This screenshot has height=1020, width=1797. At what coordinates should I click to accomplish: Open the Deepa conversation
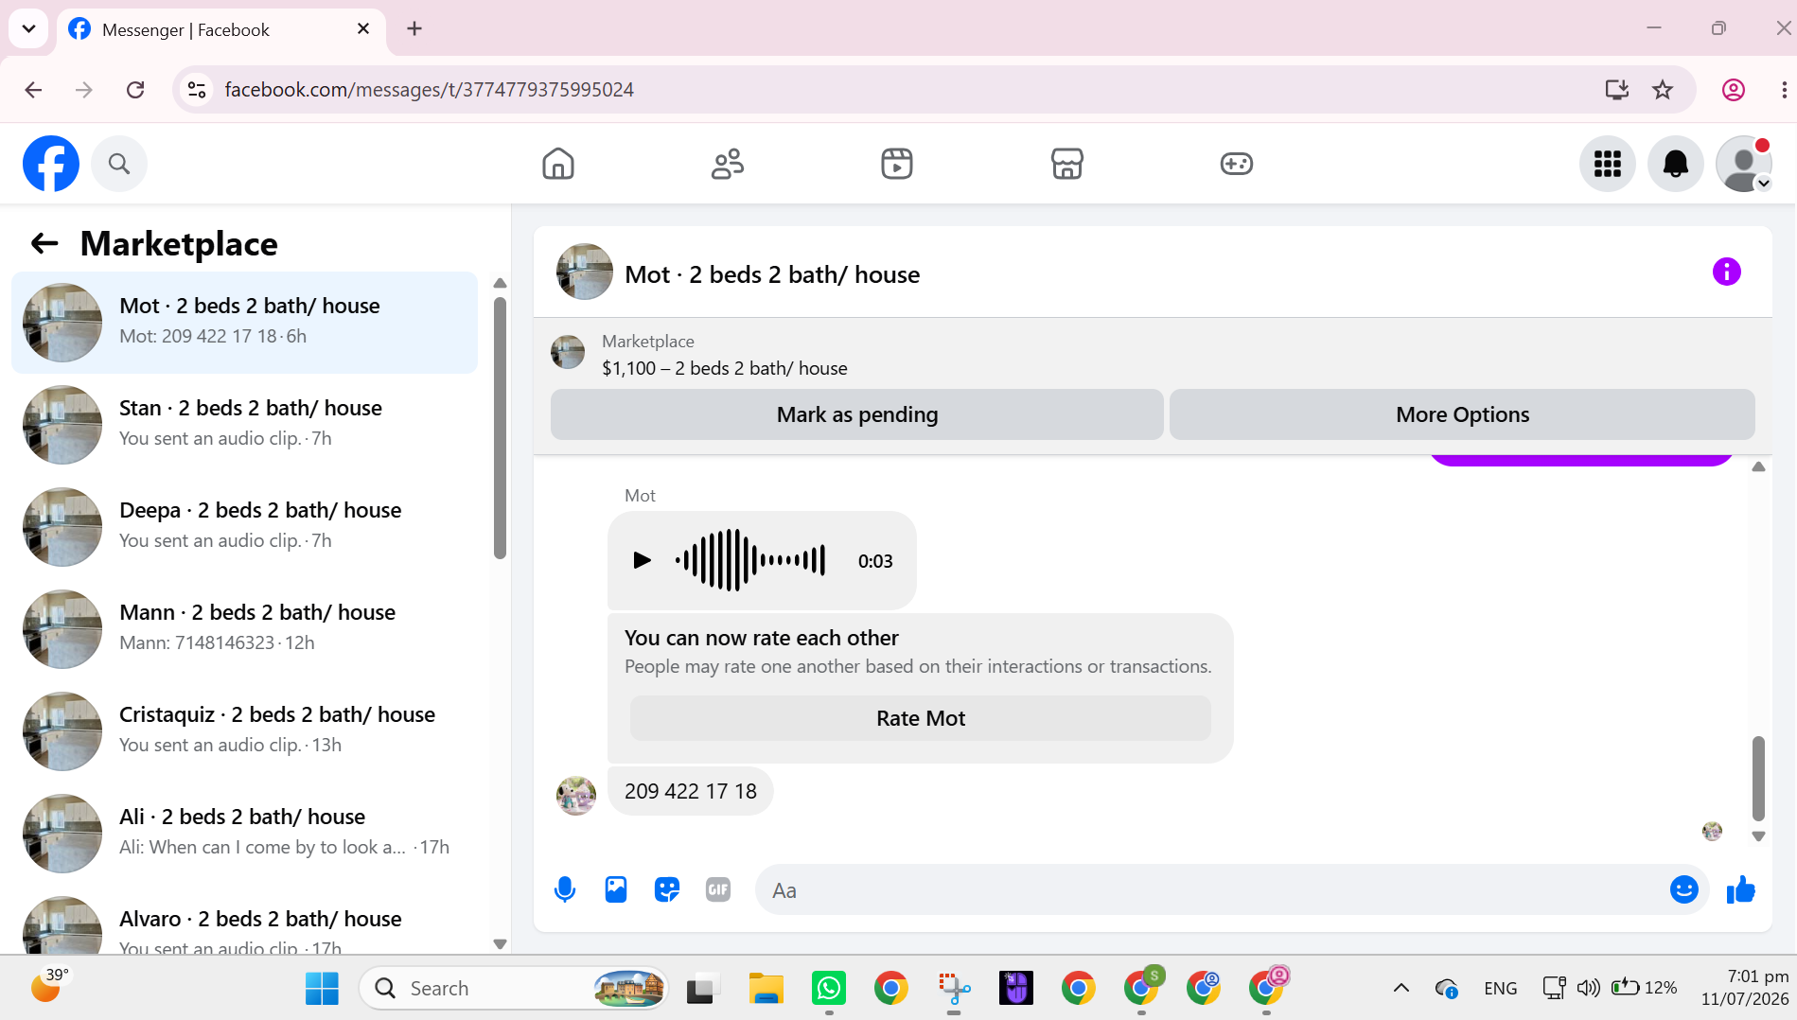245,527
